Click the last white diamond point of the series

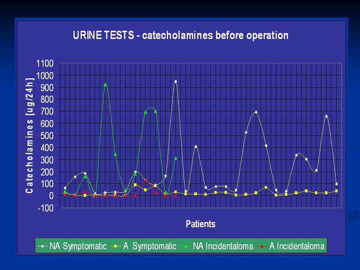coord(336,184)
